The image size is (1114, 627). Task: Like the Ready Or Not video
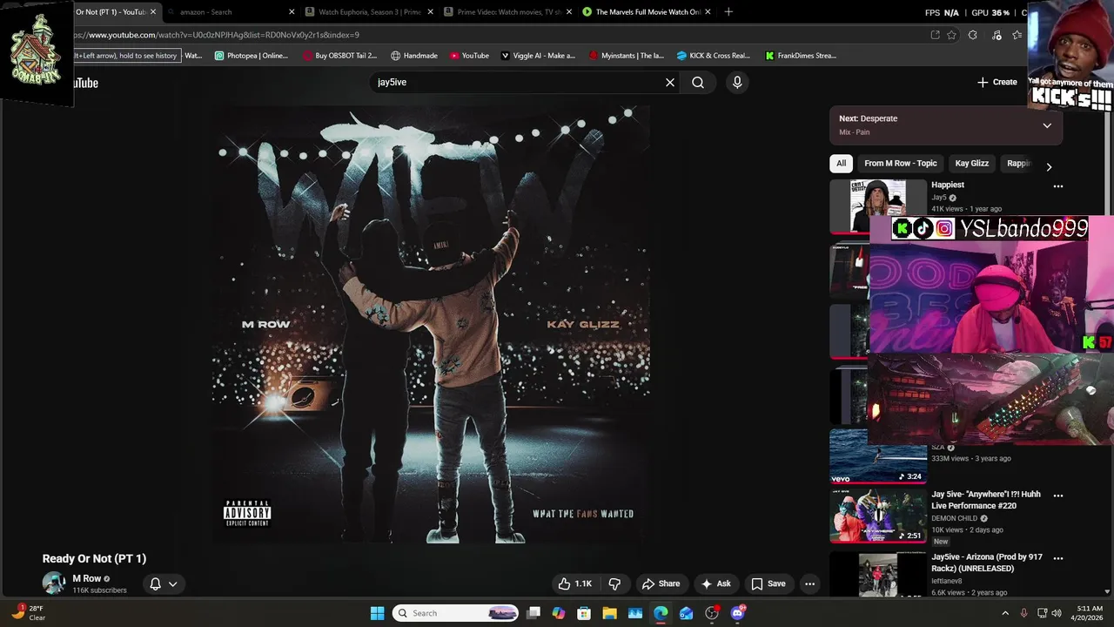574,583
